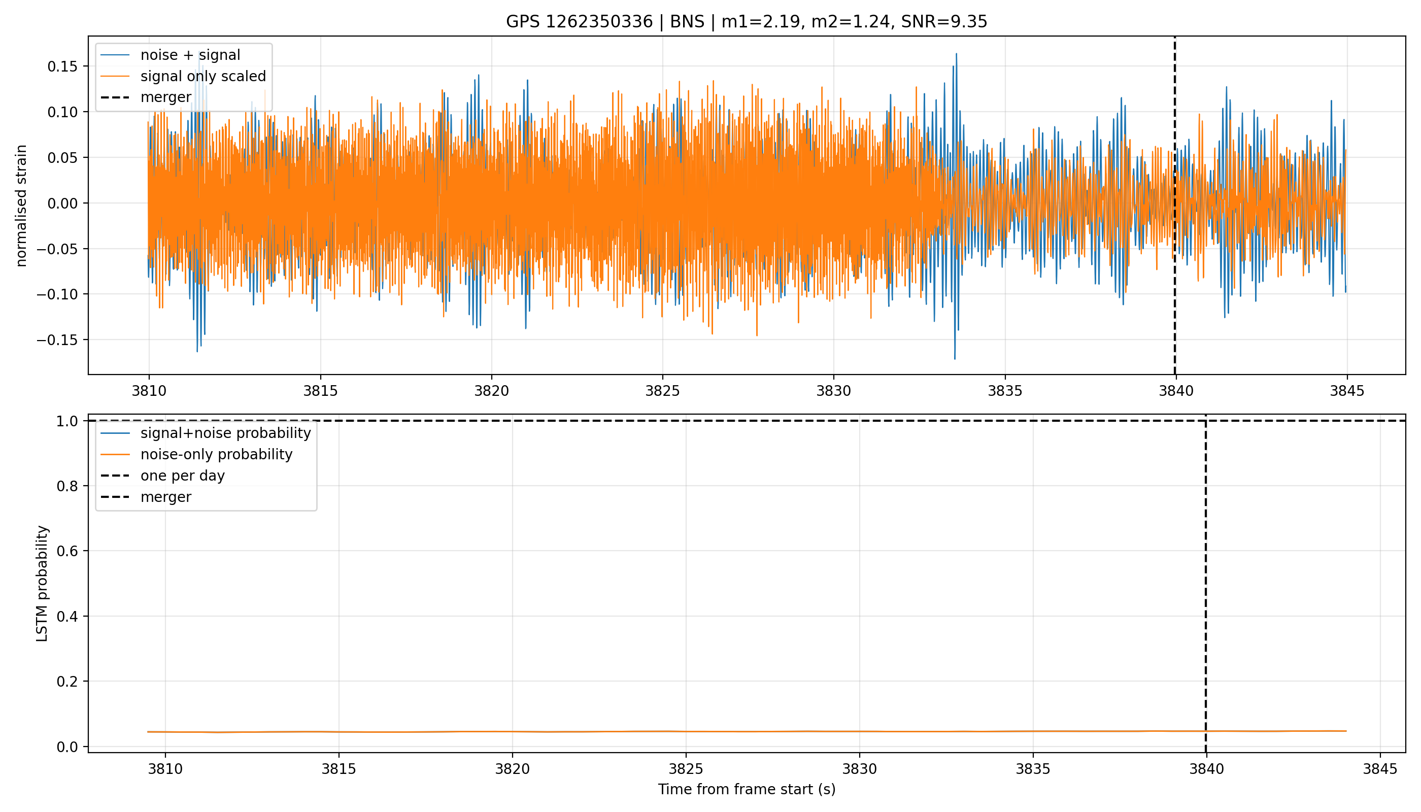
Task: Click the 'signal only scaled' legend label
Action: click(203, 77)
